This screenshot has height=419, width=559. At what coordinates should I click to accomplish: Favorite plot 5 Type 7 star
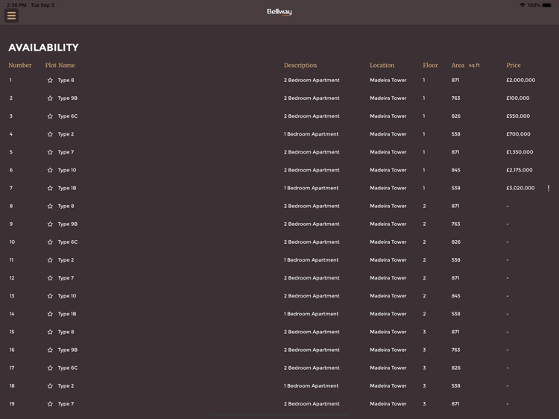point(50,152)
